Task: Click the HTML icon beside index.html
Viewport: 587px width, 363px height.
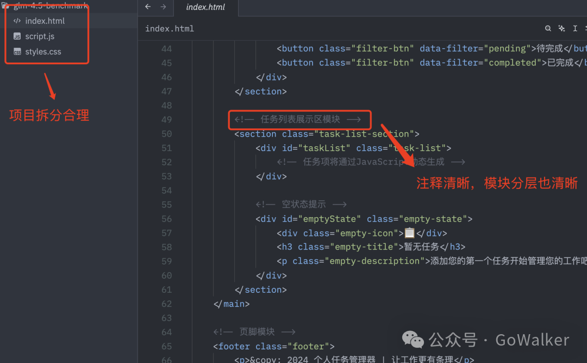Action: tap(17, 21)
